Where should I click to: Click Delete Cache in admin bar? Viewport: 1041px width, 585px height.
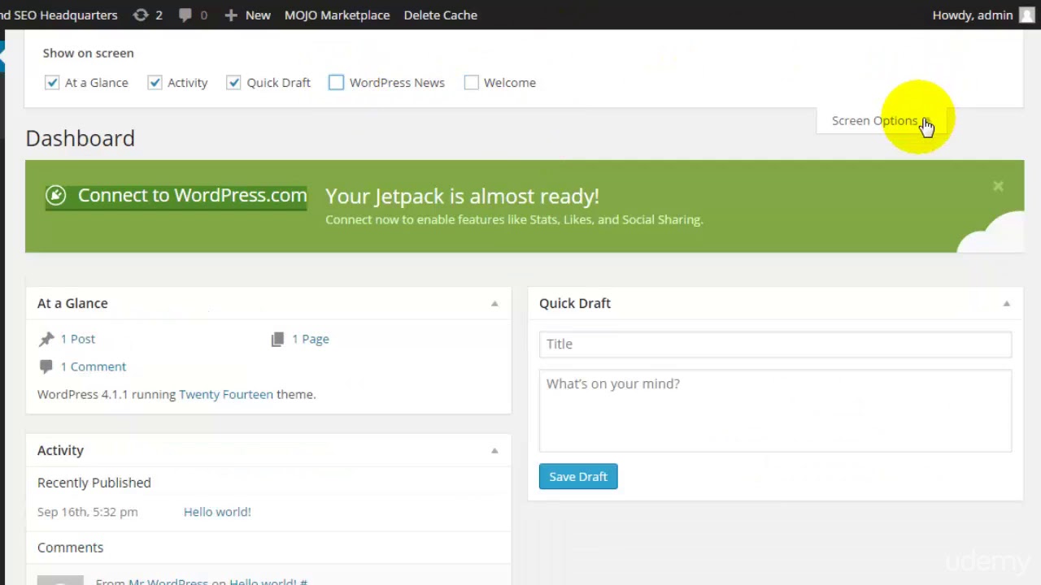tap(441, 15)
